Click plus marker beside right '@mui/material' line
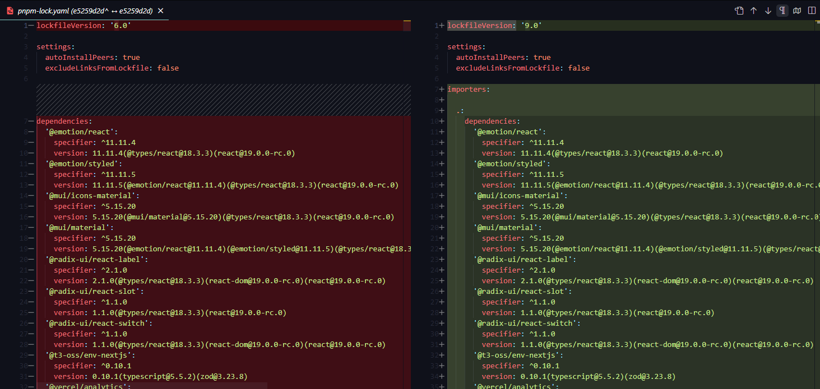Image resolution: width=820 pixels, height=389 pixels. tap(442, 228)
